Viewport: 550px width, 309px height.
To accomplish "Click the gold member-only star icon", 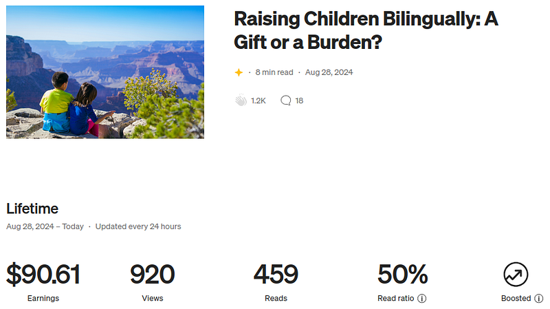I will click(x=239, y=72).
